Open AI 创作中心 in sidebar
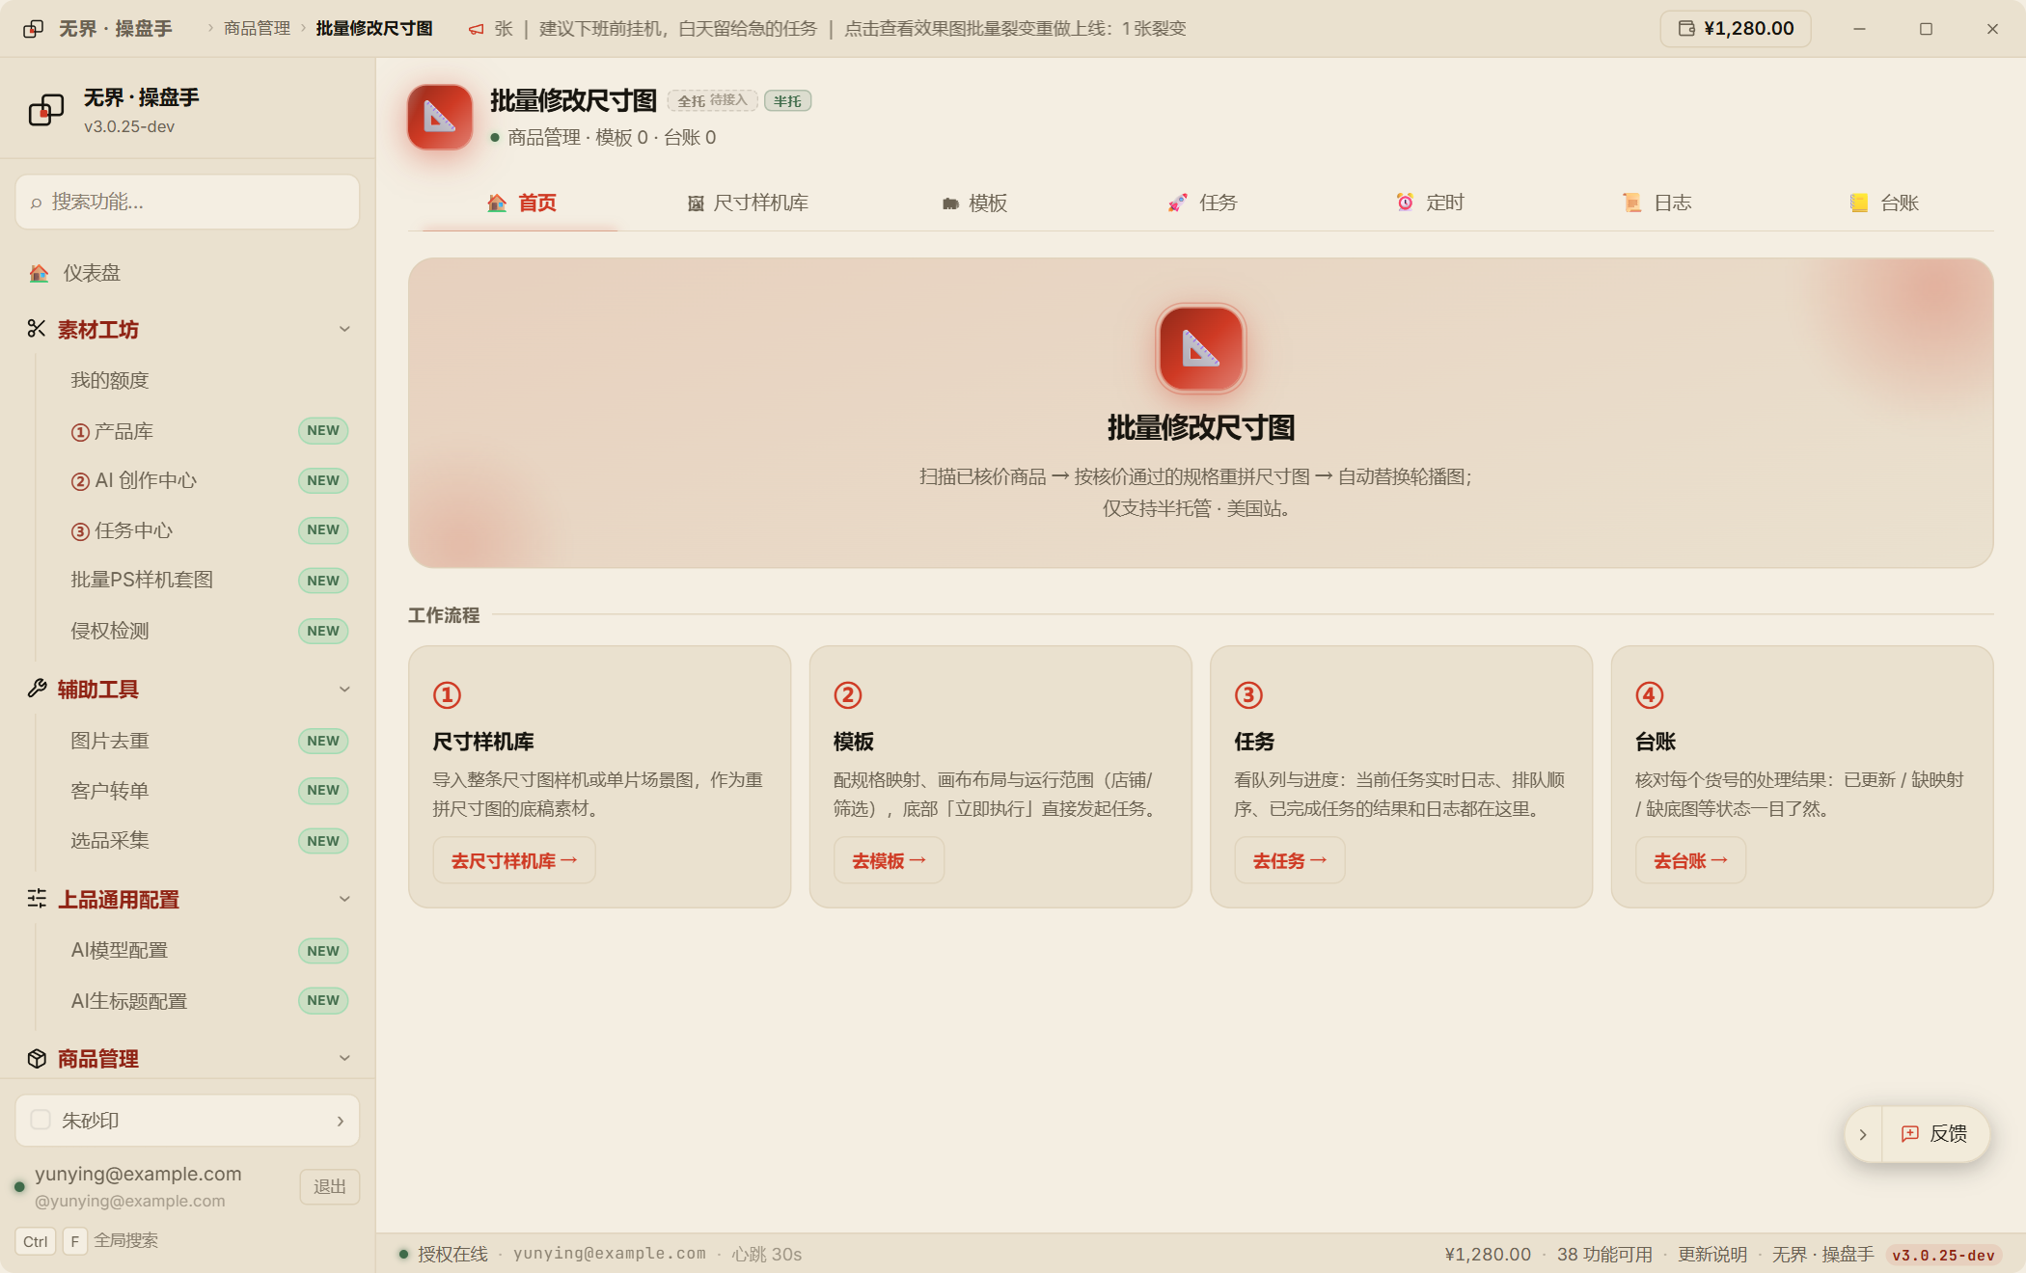2026x1273 pixels. pyautogui.click(x=206, y=480)
